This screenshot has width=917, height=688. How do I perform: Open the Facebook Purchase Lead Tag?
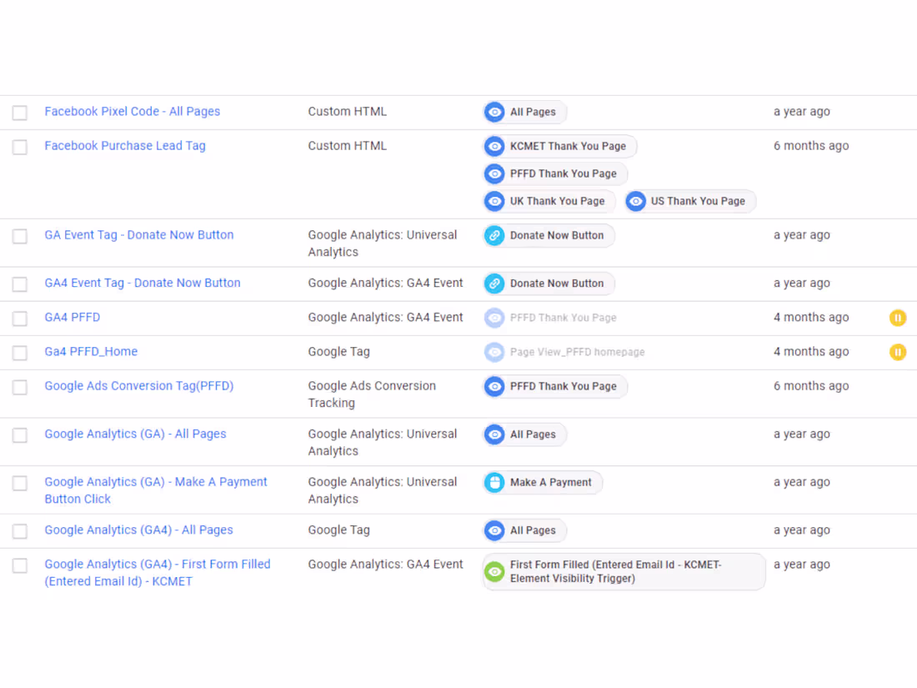tap(125, 145)
